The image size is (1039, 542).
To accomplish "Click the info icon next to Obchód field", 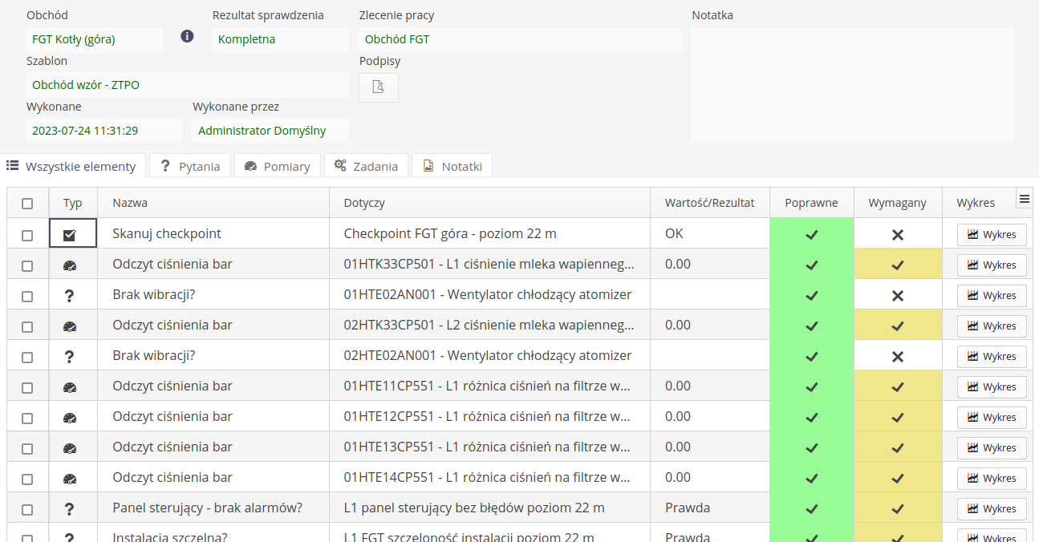I will tap(187, 36).
